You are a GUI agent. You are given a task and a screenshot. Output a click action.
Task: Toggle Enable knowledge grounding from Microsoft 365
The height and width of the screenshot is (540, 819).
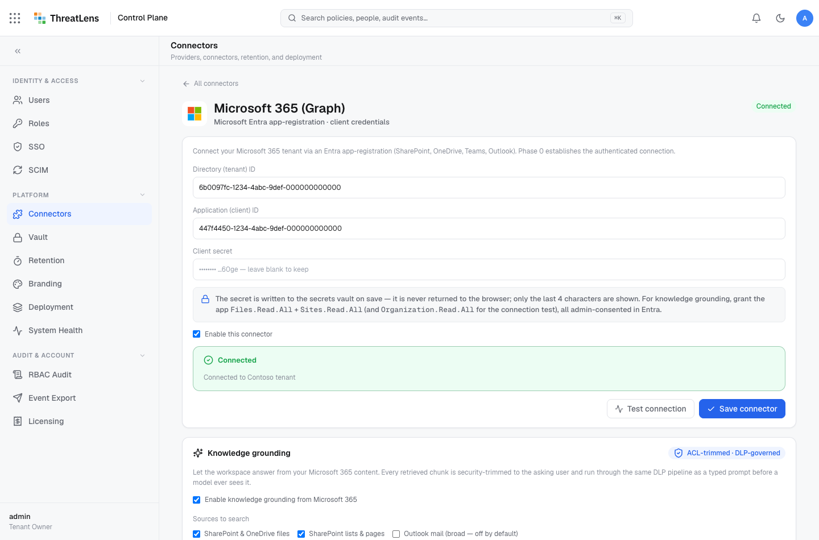tap(197, 500)
